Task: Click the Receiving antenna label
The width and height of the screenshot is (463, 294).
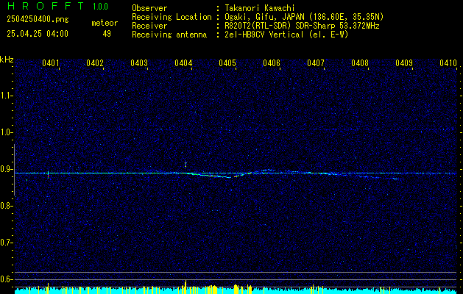Action: (x=169, y=35)
